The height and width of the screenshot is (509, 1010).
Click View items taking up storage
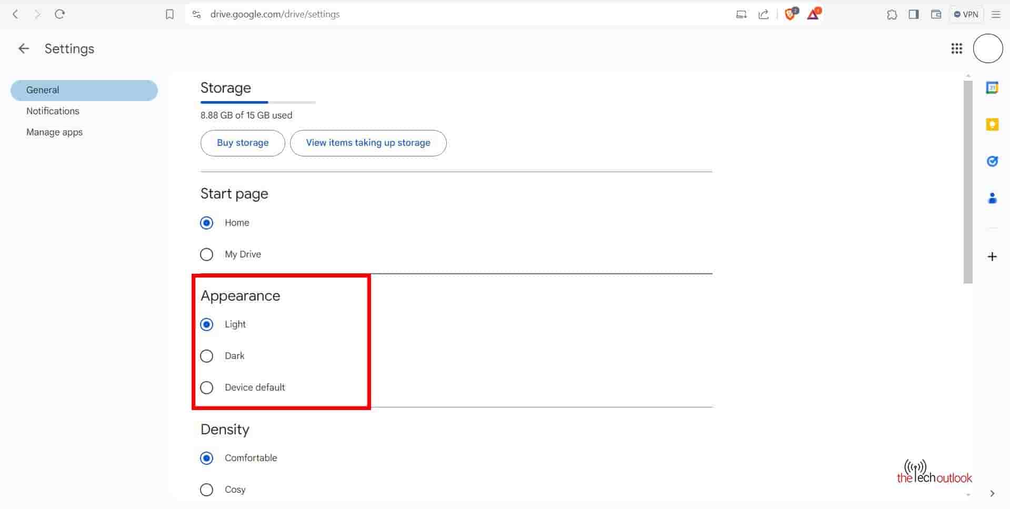click(368, 143)
